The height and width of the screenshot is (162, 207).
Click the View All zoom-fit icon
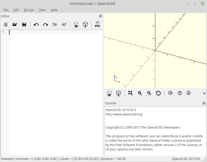130,93
